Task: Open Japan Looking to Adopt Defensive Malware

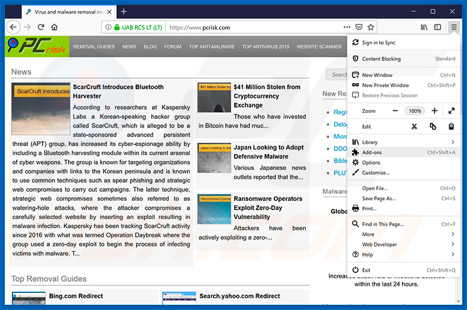Action: pos(268,152)
